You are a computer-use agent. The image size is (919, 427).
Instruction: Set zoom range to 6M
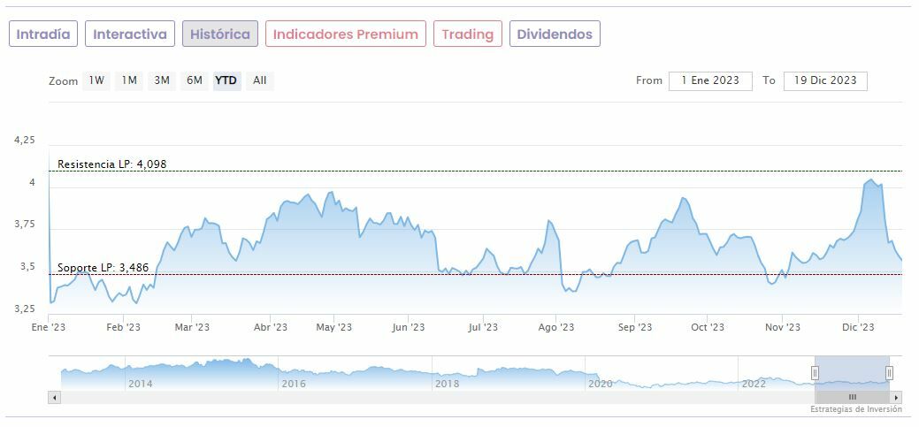[194, 80]
